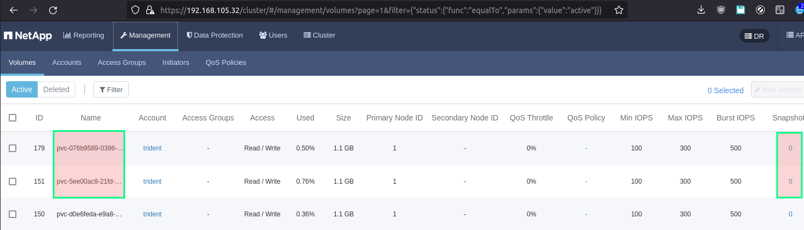This screenshot has width=804, height=230.
Task: Sort by the QoS Policy column header
Action: [x=586, y=118]
